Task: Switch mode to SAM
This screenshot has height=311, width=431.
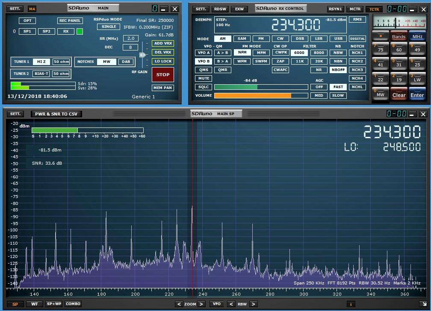Action: (242, 39)
